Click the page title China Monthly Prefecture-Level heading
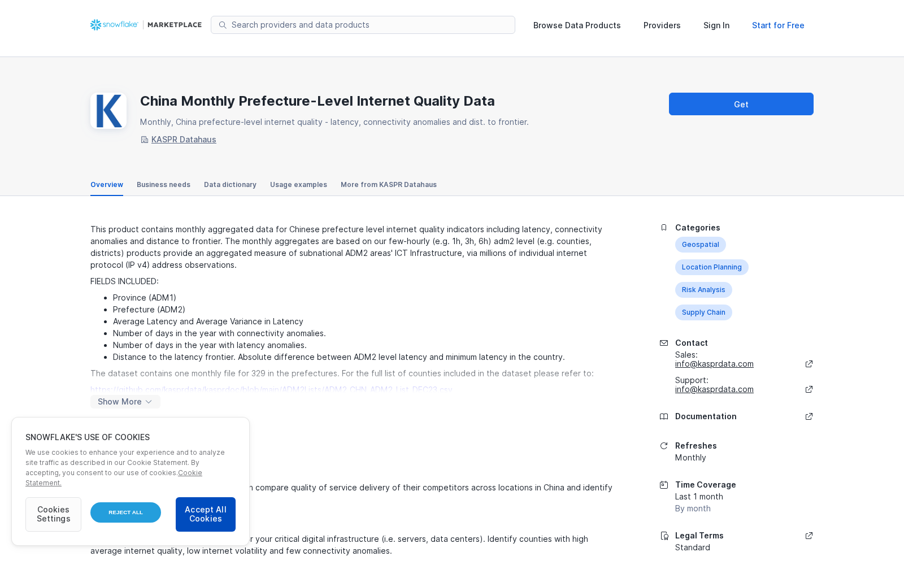Screen dimensions: 904x565 click(318, 101)
